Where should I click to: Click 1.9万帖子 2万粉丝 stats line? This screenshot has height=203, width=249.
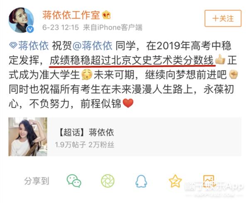pos(85,145)
